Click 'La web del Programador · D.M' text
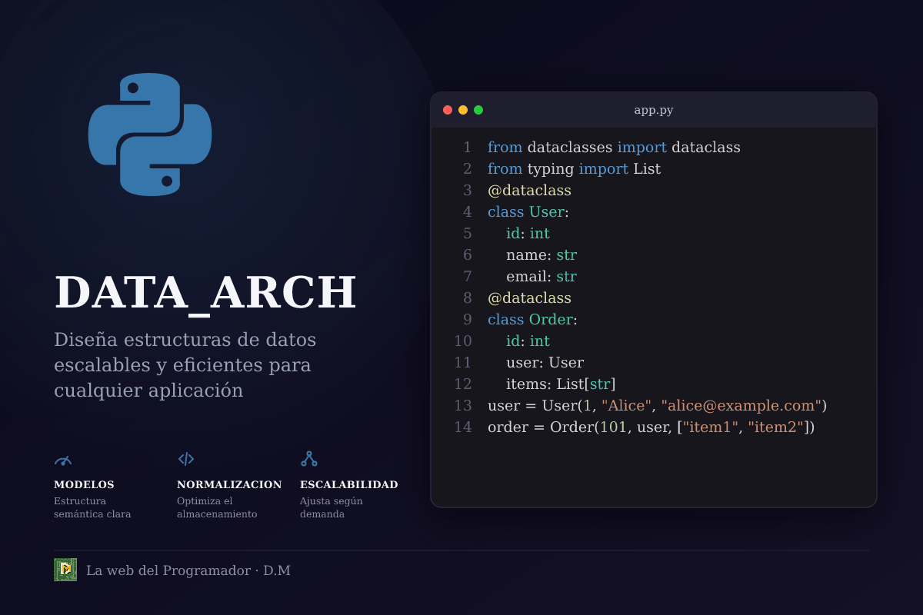Viewport: 923px width, 615px height. tap(188, 570)
